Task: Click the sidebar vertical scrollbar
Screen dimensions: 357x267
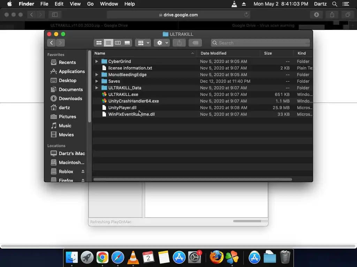Action: [x=90, y=86]
